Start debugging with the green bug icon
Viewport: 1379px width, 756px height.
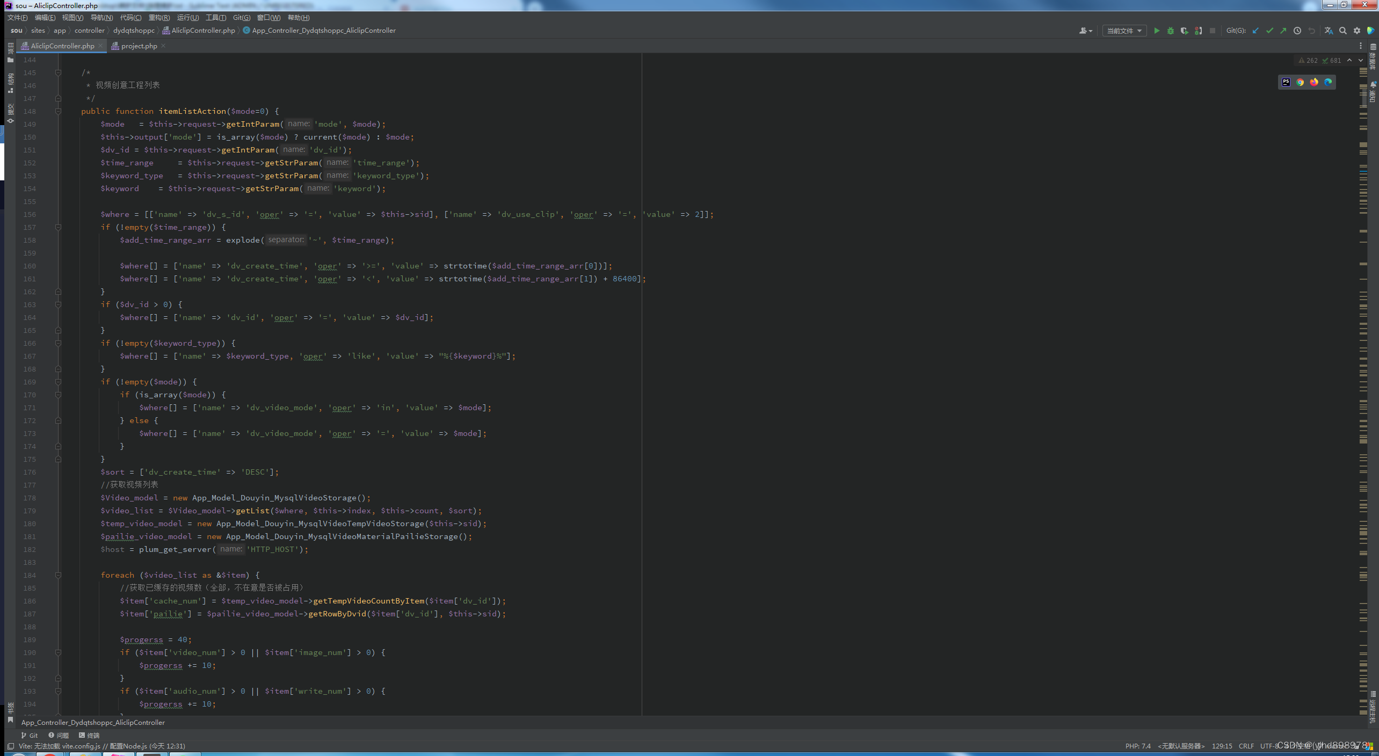(1171, 31)
